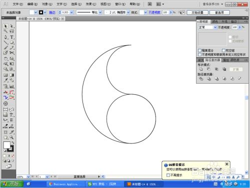Click the black stroke swatch in toolbox
Screen dimensions: 250x188
[x=11, y=149]
